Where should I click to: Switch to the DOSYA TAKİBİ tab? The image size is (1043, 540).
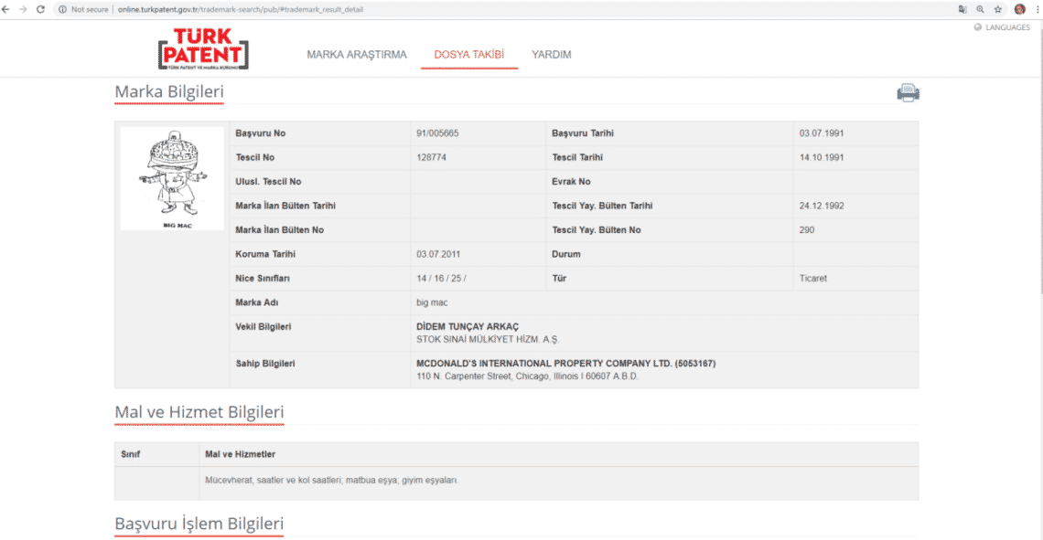click(x=468, y=55)
